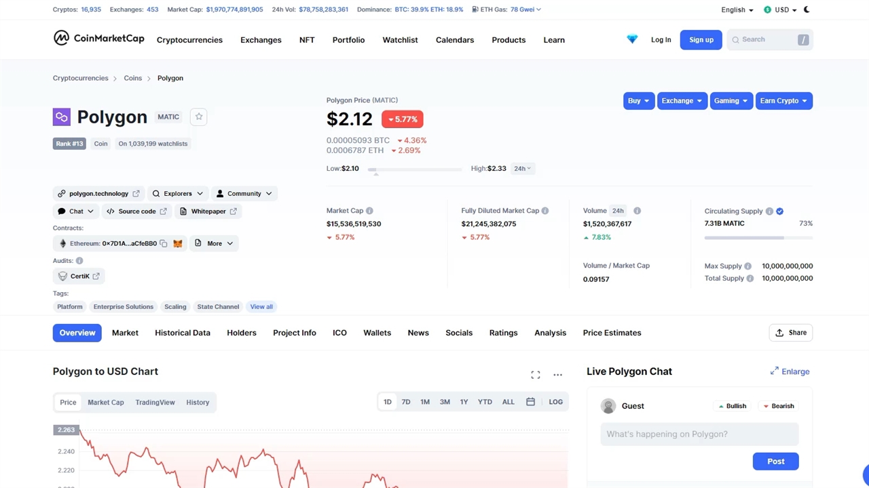Open the Exchanges menu
Viewport: 869px width, 488px height.
[x=261, y=40]
